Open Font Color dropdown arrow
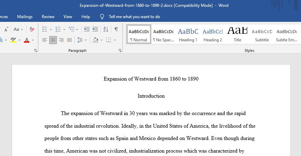The width and height of the screenshot is (301, 156). point(33,40)
